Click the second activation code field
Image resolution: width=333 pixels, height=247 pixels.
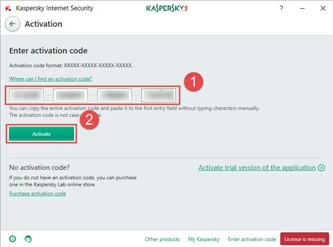point(70,95)
